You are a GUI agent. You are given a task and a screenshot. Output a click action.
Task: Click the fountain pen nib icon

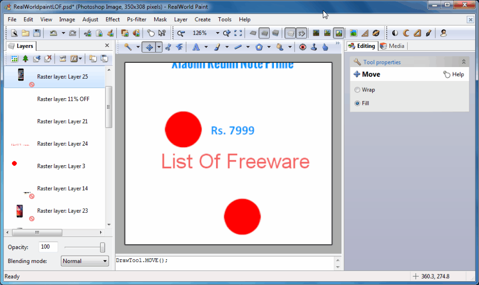429,33
